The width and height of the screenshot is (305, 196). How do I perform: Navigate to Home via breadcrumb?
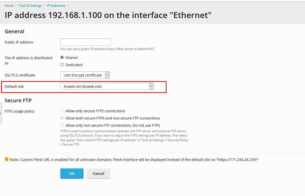pos(9,5)
